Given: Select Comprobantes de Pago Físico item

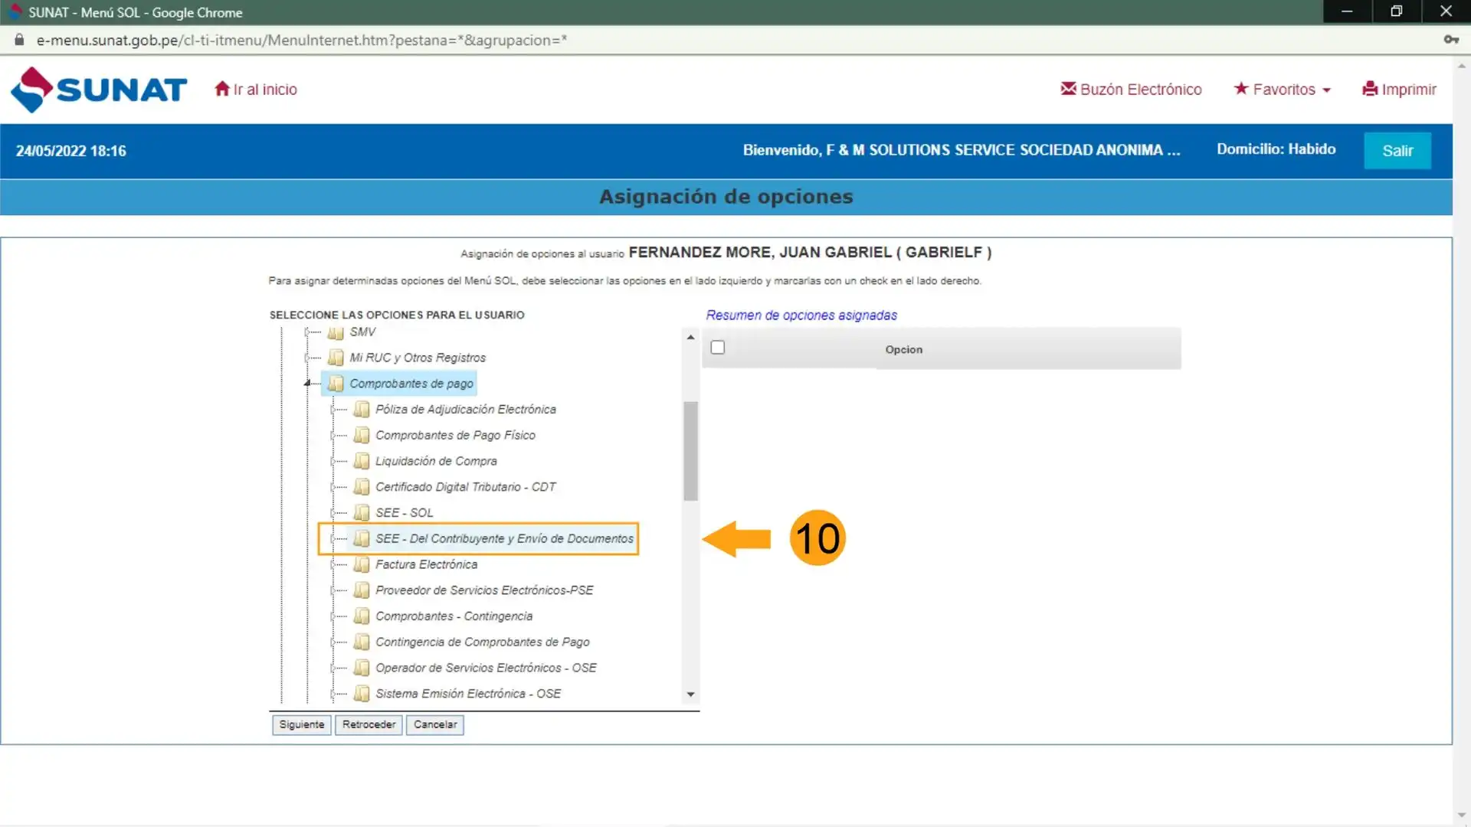Looking at the screenshot, I should point(455,436).
